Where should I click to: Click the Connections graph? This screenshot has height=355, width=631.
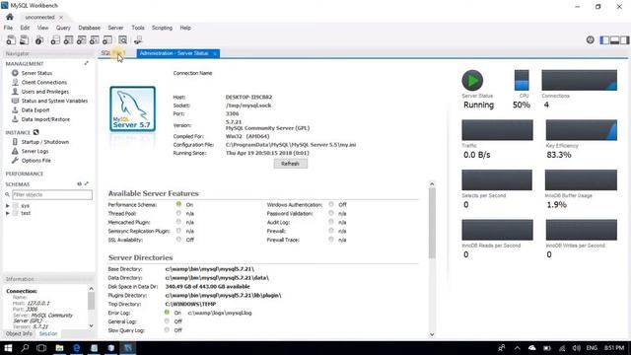579,80
